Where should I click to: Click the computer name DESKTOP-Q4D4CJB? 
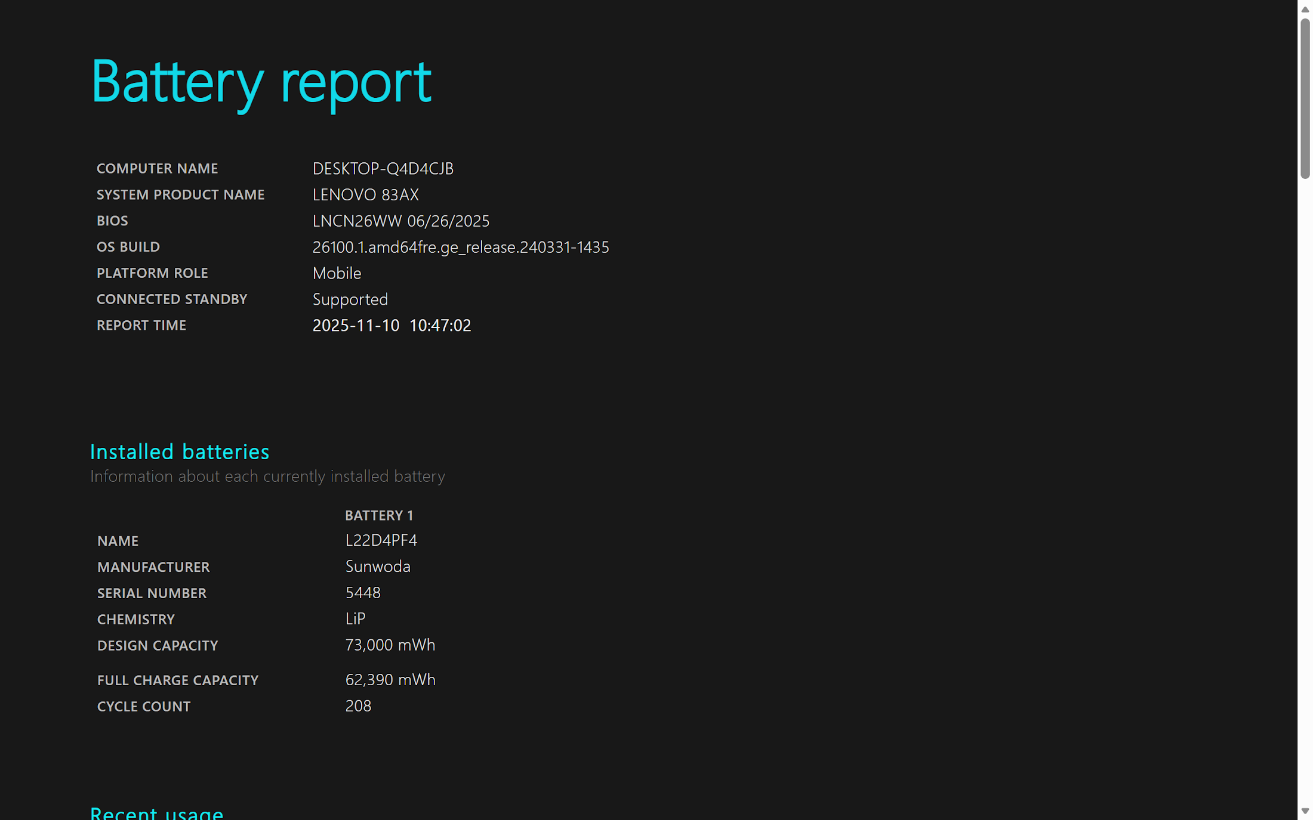tap(383, 169)
